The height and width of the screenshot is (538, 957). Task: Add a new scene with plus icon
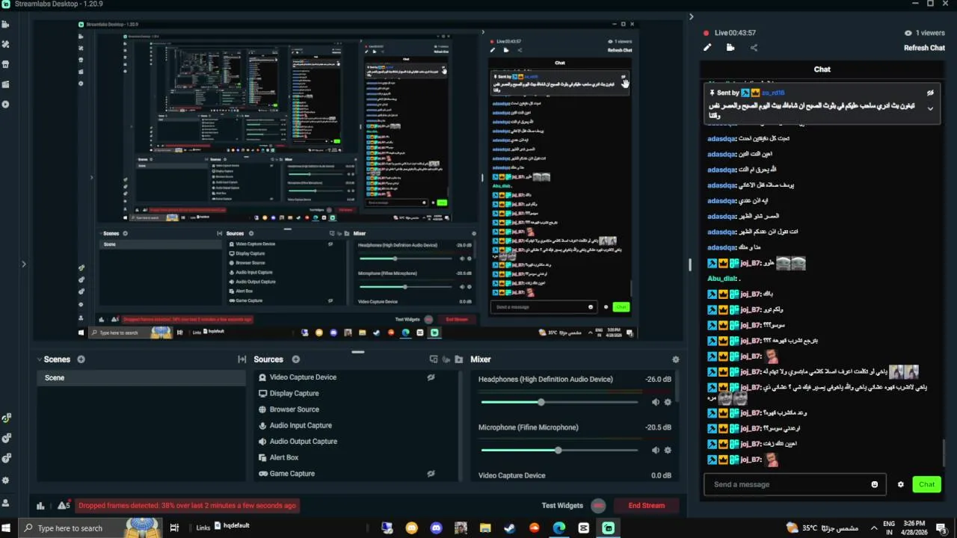click(81, 359)
